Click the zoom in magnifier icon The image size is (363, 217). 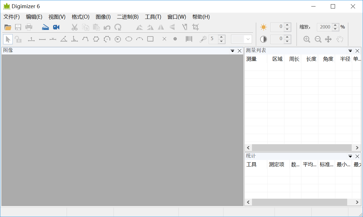click(x=307, y=39)
